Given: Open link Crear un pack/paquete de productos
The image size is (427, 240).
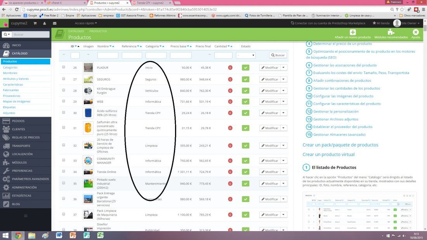Looking at the screenshot, I should (x=340, y=145).
